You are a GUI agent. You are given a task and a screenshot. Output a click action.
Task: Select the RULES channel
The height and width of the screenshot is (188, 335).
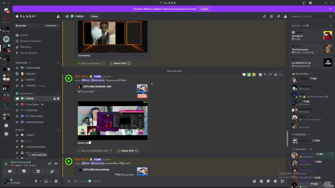(x=37, y=74)
